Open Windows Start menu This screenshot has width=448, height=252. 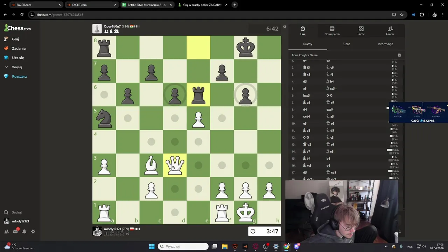[152, 246]
